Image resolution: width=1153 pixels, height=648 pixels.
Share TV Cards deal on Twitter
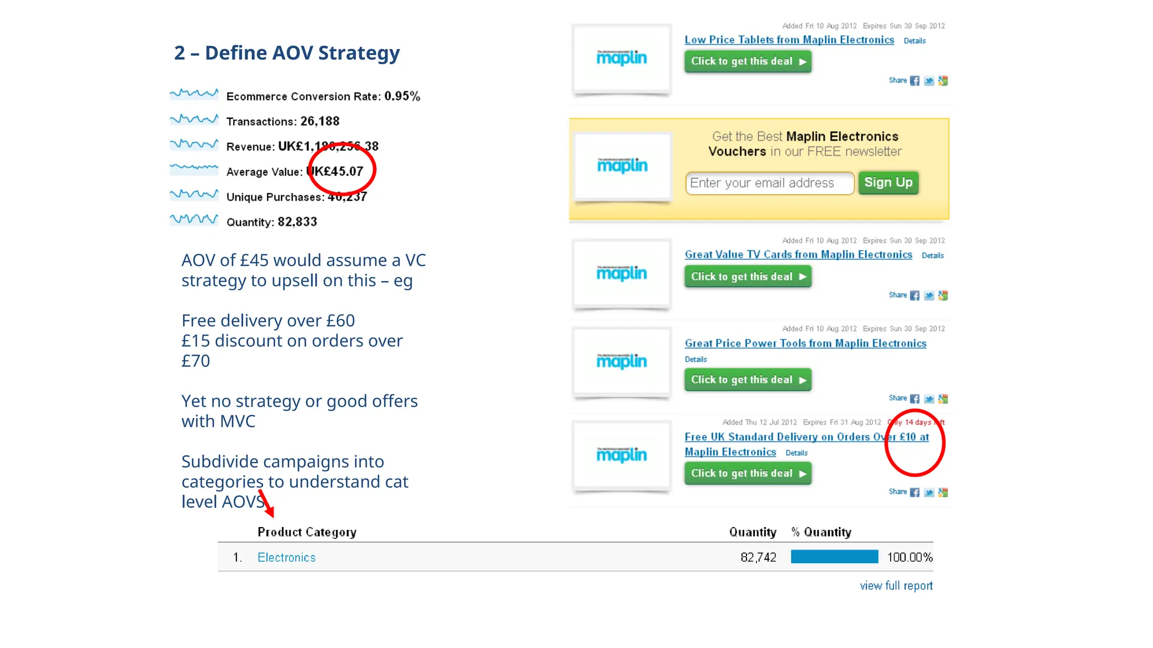tap(929, 296)
